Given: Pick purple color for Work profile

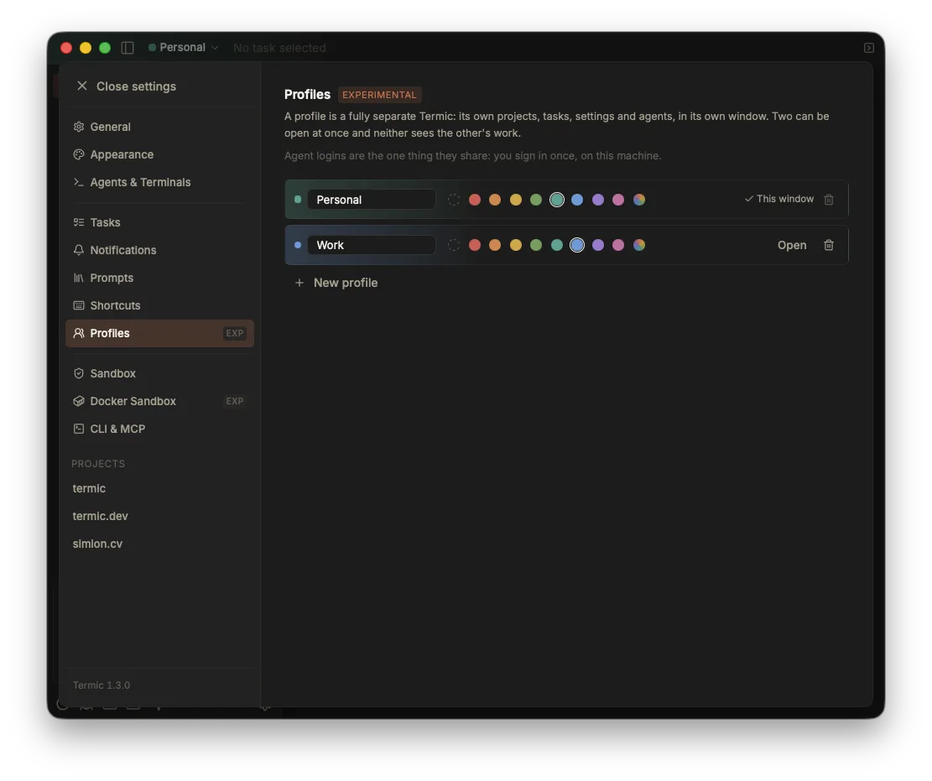Looking at the screenshot, I should (x=598, y=245).
